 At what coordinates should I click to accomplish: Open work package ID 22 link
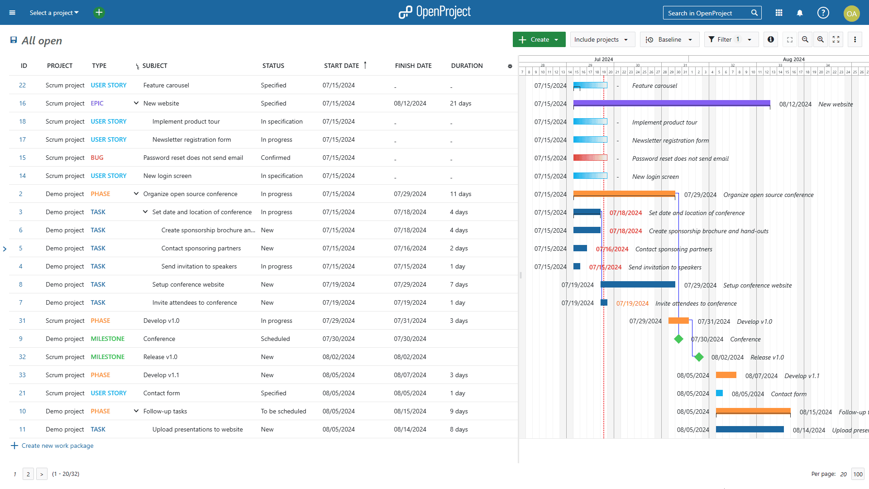pyautogui.click(x=22, y=85)
